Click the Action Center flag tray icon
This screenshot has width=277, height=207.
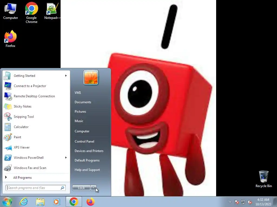pos(236,202)
